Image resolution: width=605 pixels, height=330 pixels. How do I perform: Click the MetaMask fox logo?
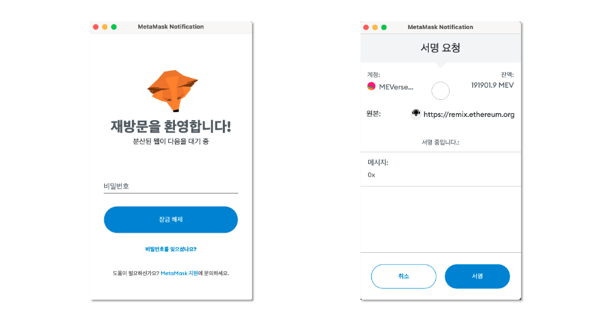coord(172,91)
